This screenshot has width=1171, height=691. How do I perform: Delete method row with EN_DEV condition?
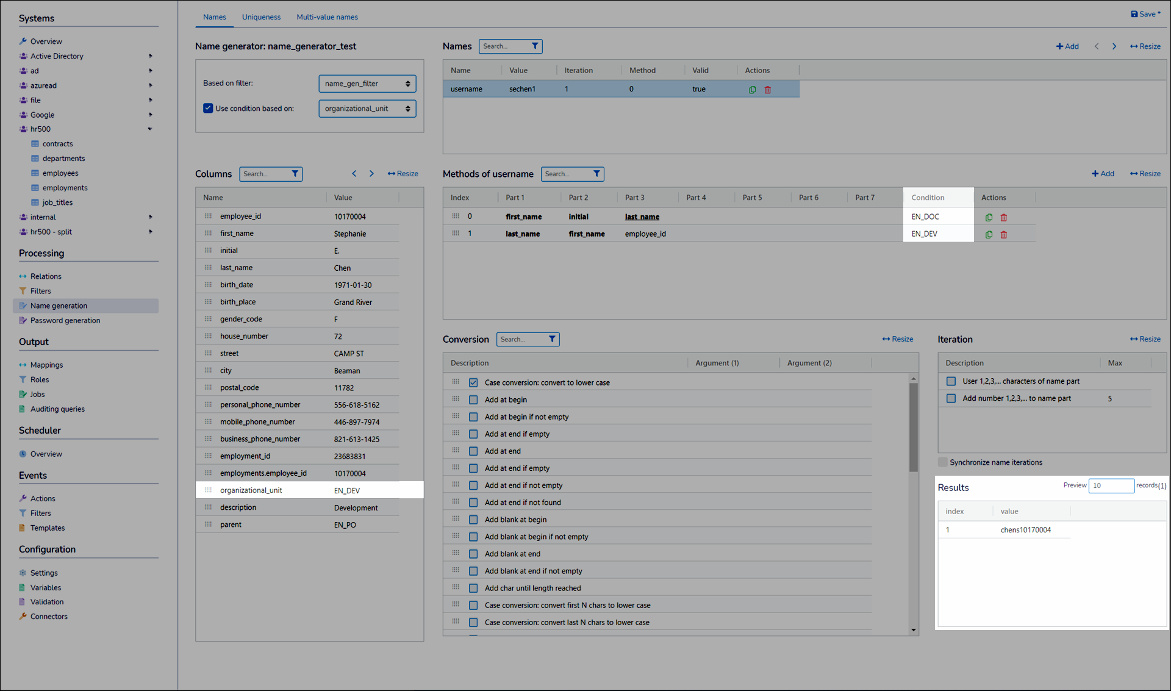1004,234
